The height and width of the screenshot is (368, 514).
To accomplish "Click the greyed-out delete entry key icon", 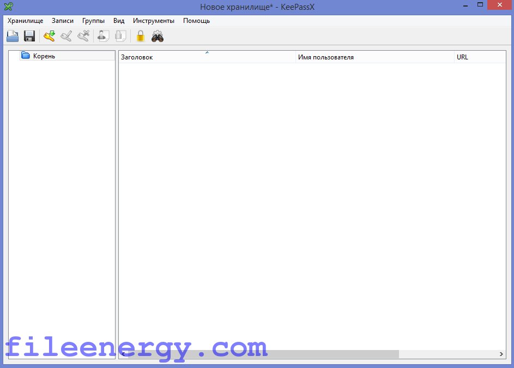I will click(x=83, y=36).
